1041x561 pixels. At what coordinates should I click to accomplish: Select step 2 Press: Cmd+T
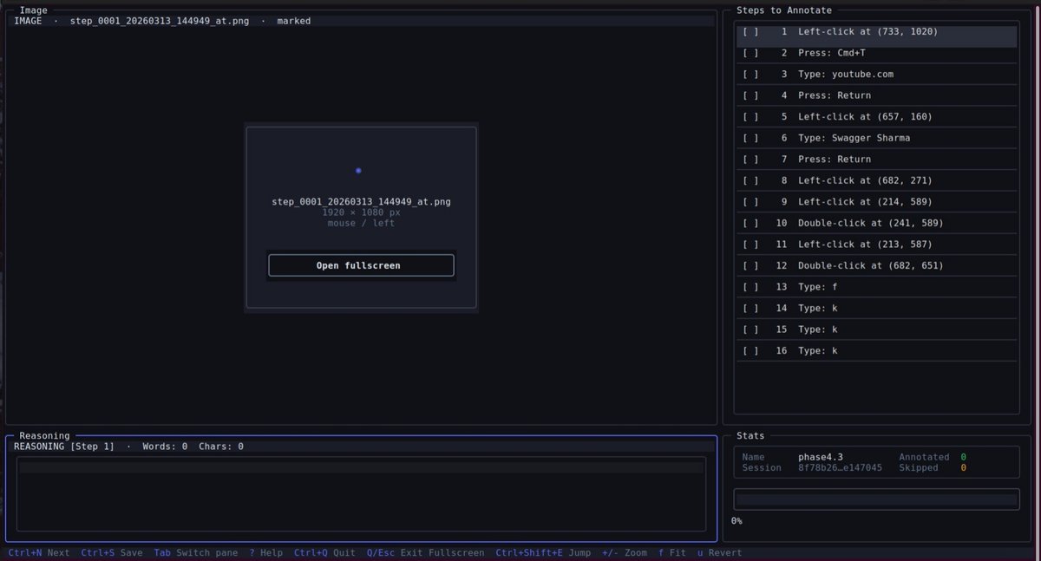(x=876, y=53)
